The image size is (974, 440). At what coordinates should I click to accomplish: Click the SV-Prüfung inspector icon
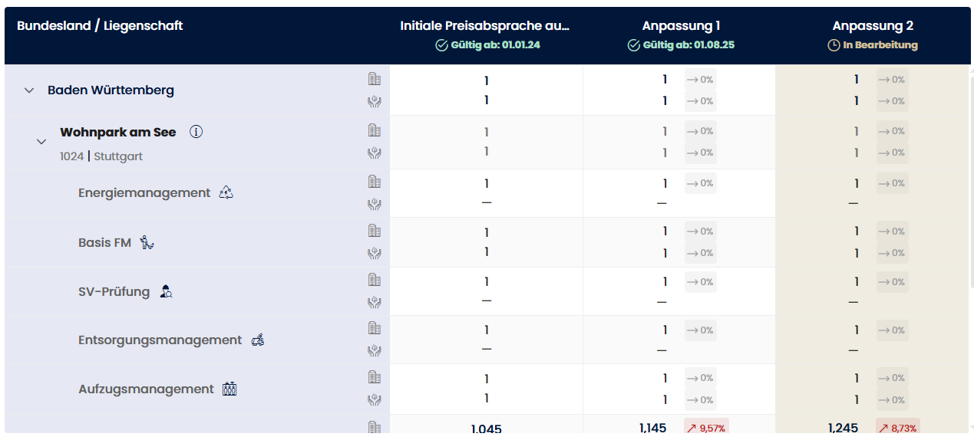coord(166,291)
